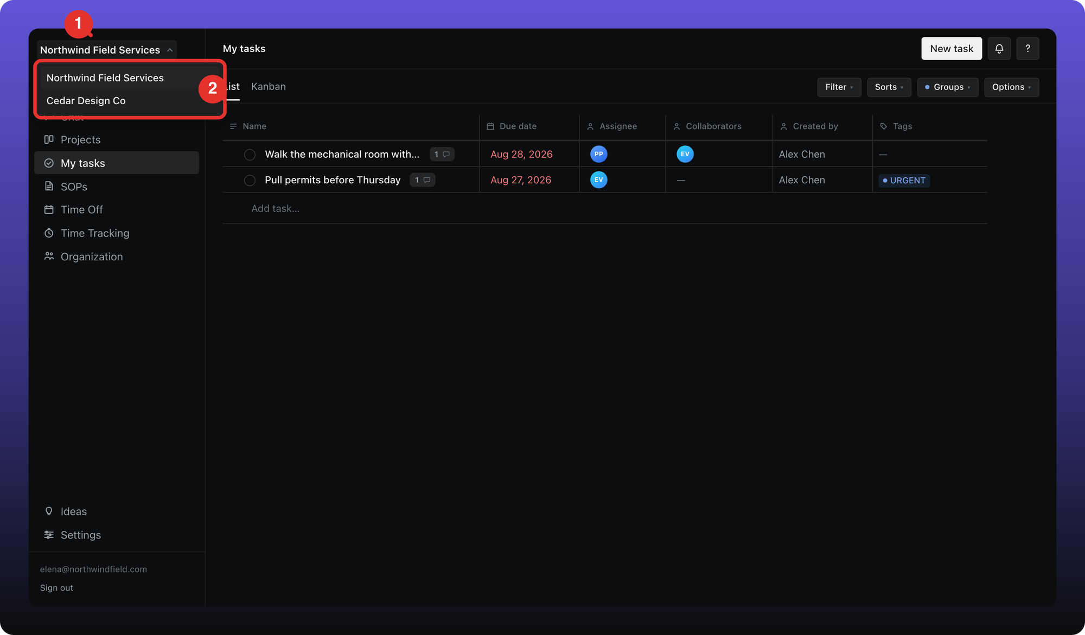Open Projects in the sidebar
The image size is (1085, 635).
point(117,140)
